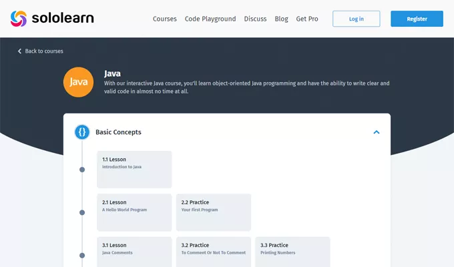
Task: Click the Java course title
Action: [x=112, y=73]
